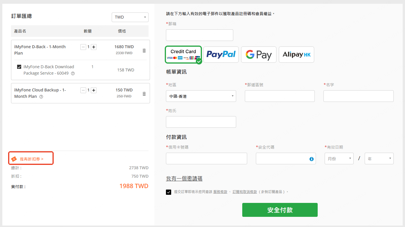Open the 我有折扣券 coupon link
This screenshot has height=227, width=405.
(x=32, y=159)
